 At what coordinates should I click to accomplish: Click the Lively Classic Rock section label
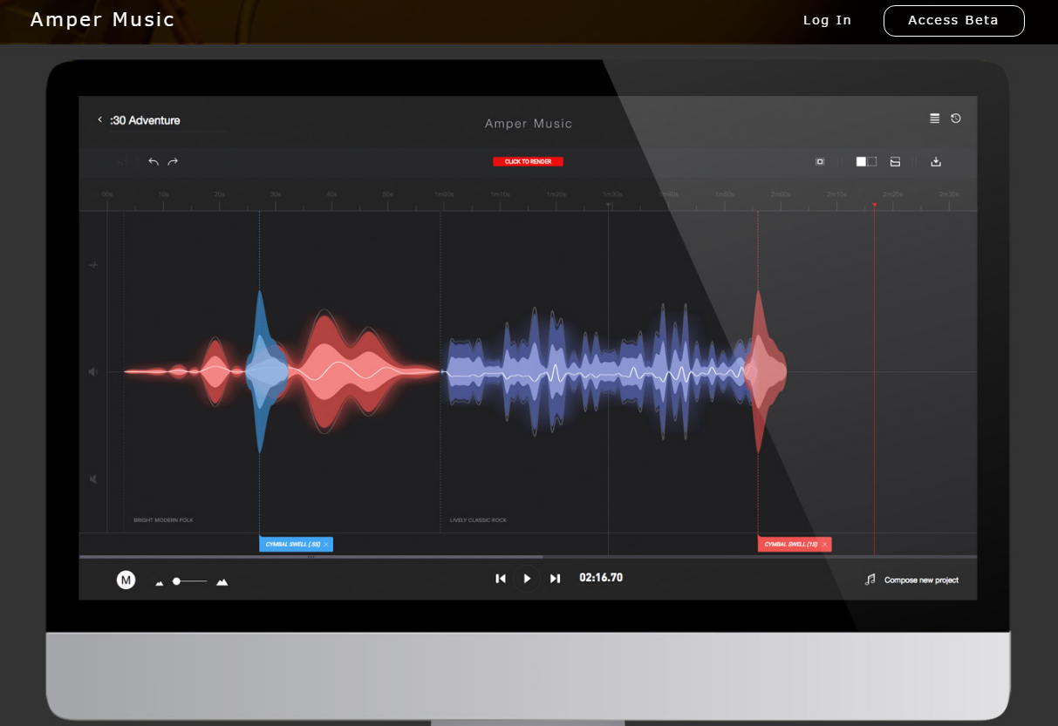(x=478, y=520)
